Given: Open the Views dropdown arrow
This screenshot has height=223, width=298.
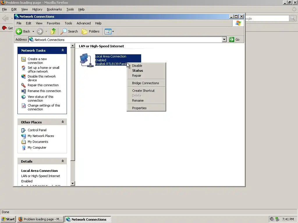Looking at the screenshot, I should pyautogui.click(x=113, y=32).
